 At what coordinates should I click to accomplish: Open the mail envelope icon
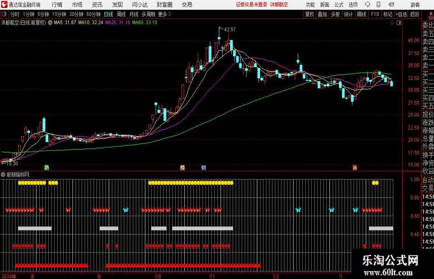(391, 5)
